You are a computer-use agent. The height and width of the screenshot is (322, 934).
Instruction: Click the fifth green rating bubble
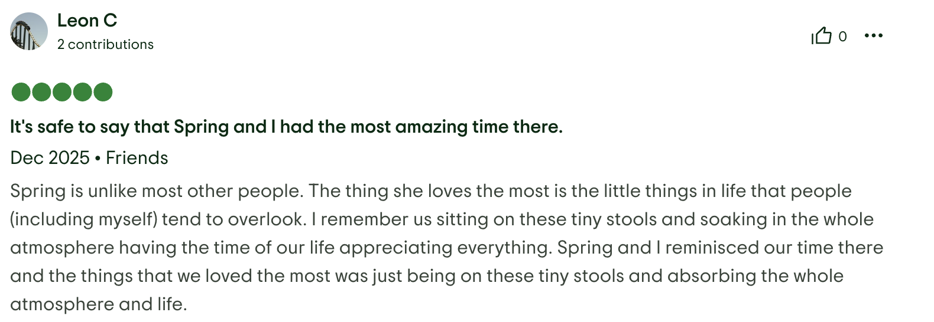103,92
